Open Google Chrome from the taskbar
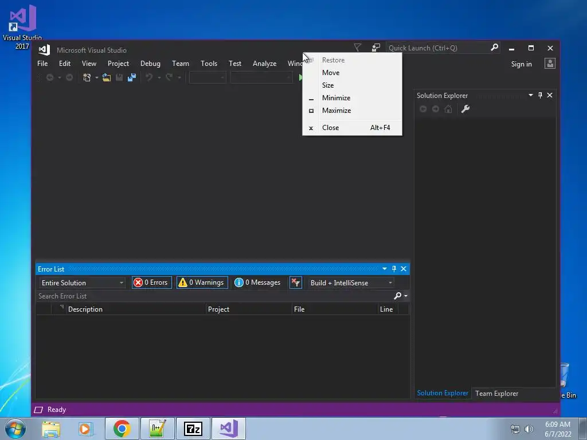 click(x=122, y=429)
